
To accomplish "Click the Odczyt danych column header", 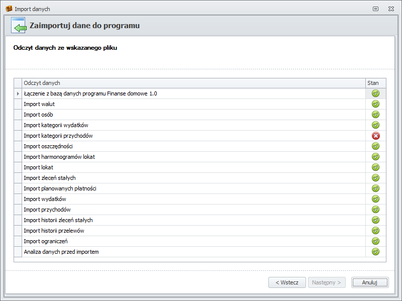I will click(193, 83).
